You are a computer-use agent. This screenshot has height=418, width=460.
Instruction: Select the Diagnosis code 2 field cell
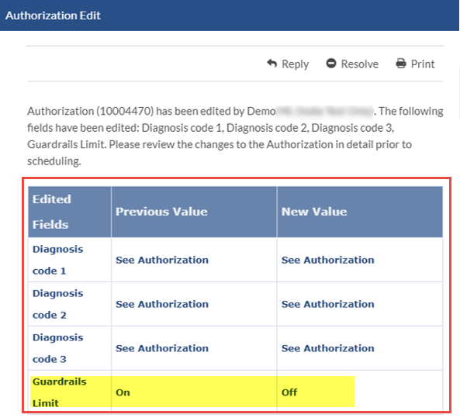click(70, 304)
